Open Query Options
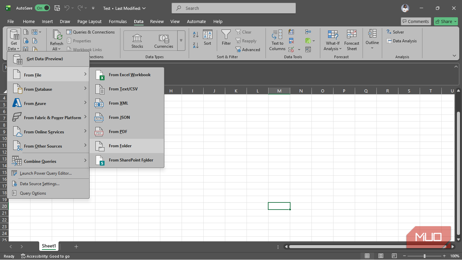 coord(48,193)
